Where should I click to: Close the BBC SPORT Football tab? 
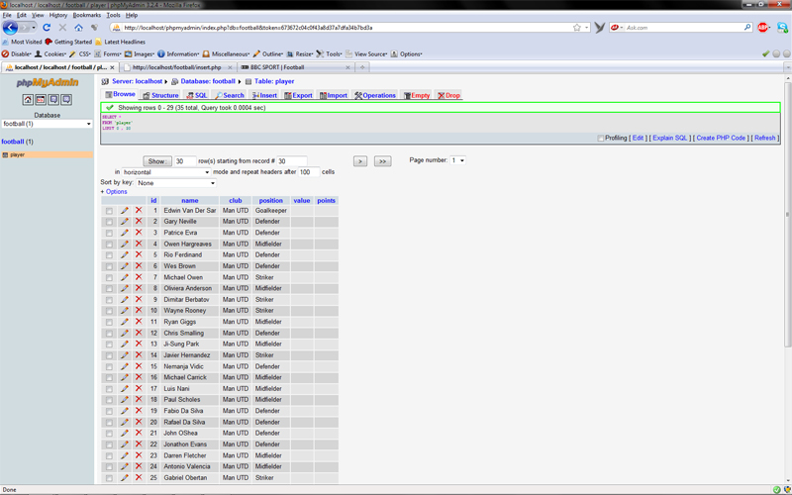click(347, 67)
